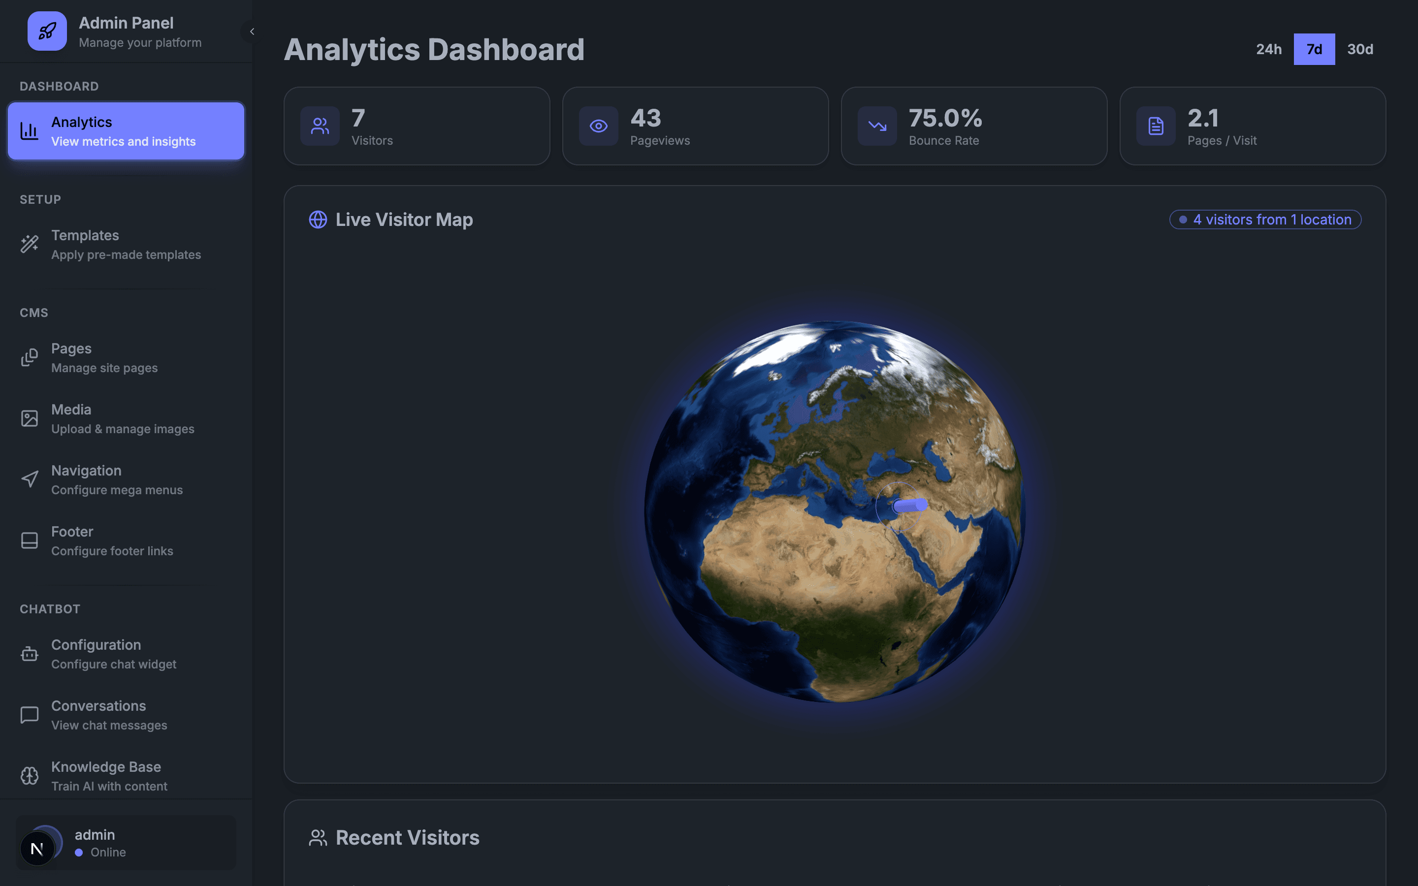Click the eye icon on Pageviews card

[598, 126]
